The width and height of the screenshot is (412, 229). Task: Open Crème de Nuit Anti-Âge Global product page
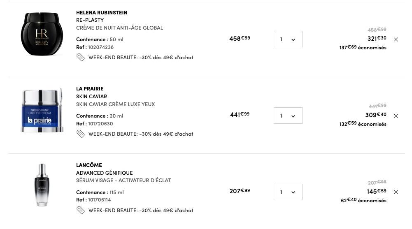point(119,28)
